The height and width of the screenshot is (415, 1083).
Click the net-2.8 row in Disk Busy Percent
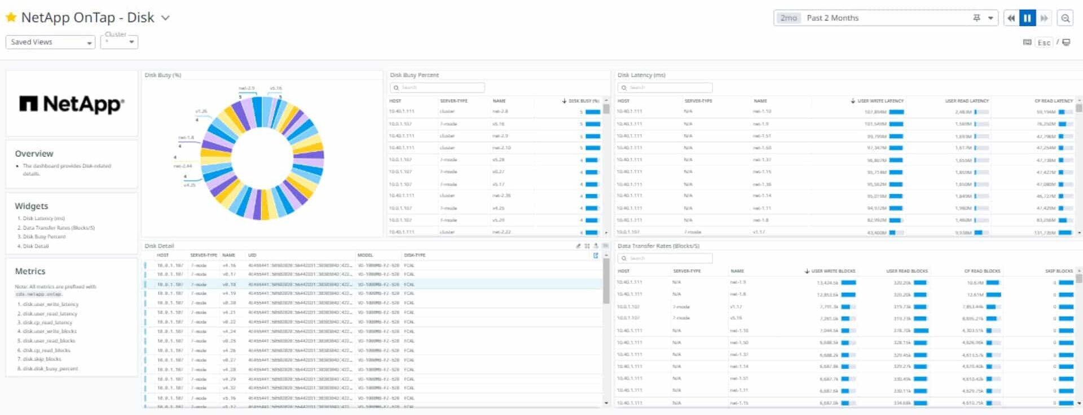coord(495,112)
